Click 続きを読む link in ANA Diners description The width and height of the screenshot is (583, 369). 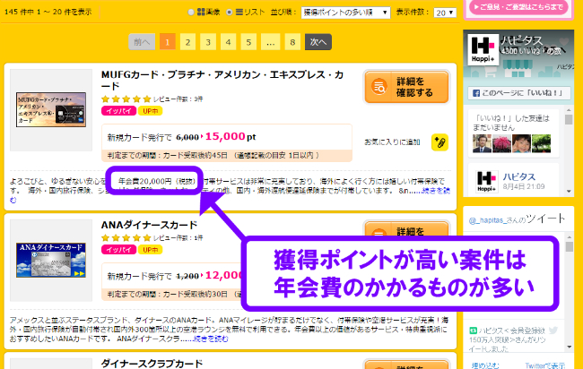tap(211, 339)
